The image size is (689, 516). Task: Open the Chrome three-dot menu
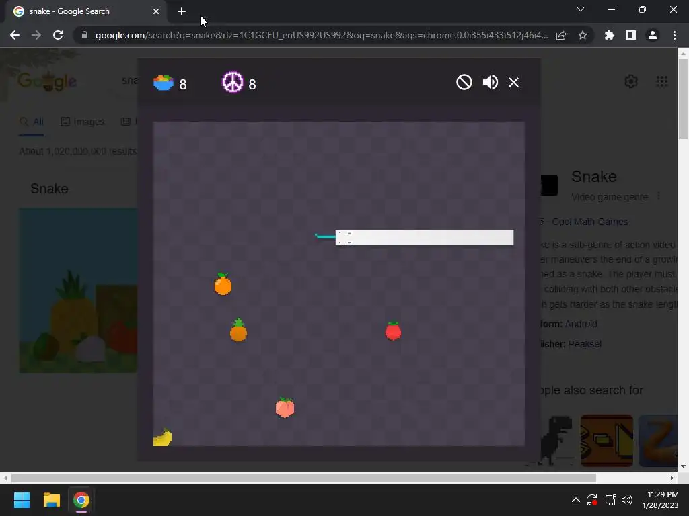click(x=674, y=35)
